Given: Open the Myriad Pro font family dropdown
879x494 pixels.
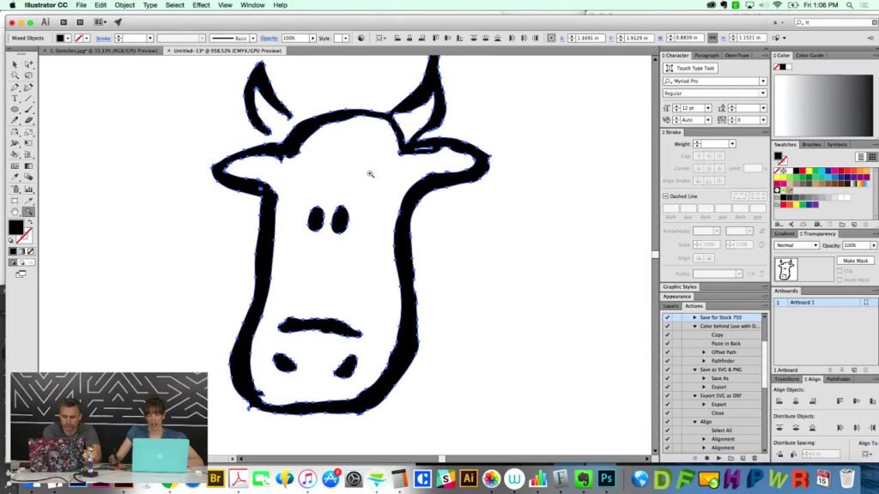Looking at the screenshot, I should [763, 81].
